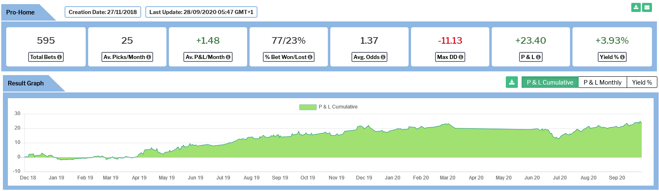Toggle P & L Cumulative legend swatch
Image resolution: width=659 pixels, height=191 pixels.
click(x=308, y=107)
